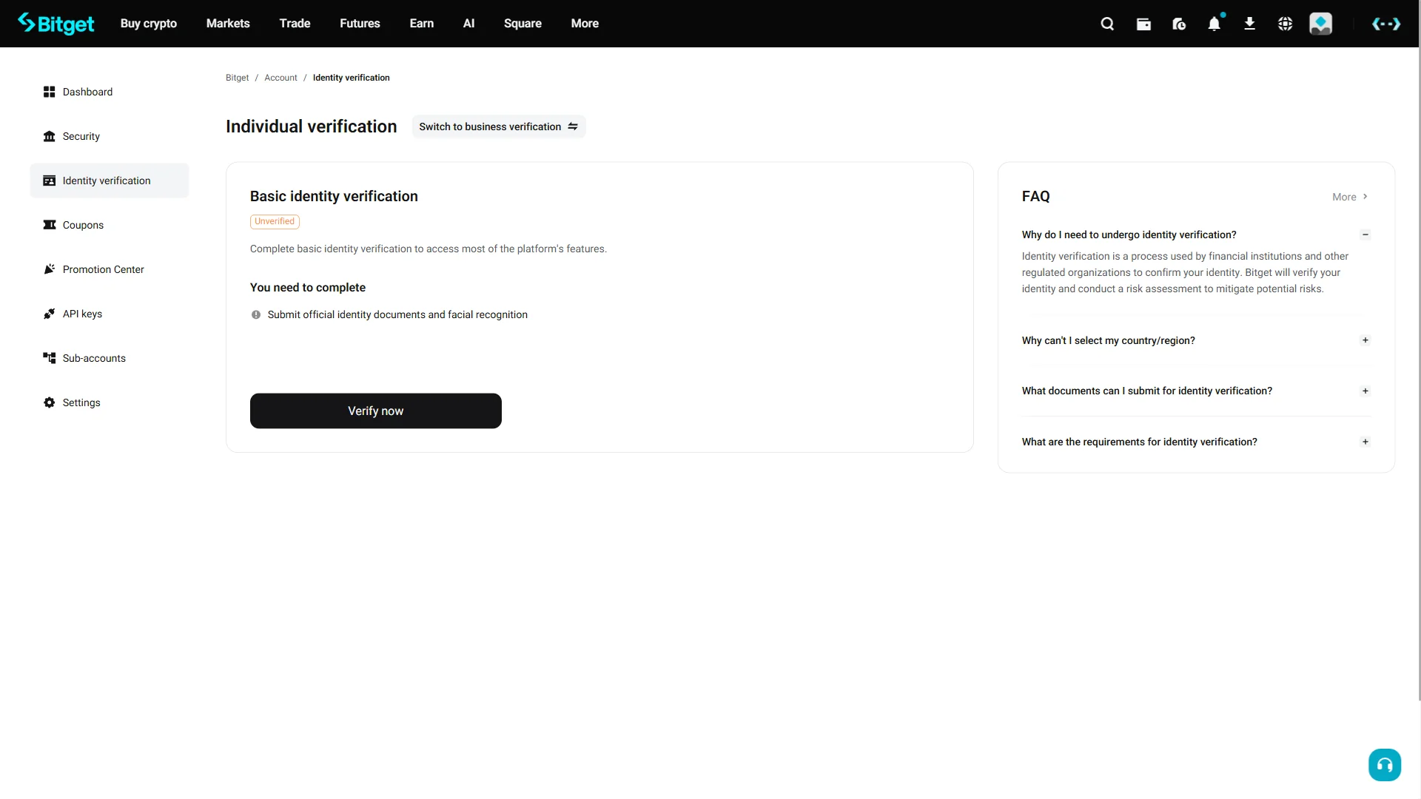Click the Settings gear icon
Viewport: 1421px width, 799px height.
(x=50, y=402)
